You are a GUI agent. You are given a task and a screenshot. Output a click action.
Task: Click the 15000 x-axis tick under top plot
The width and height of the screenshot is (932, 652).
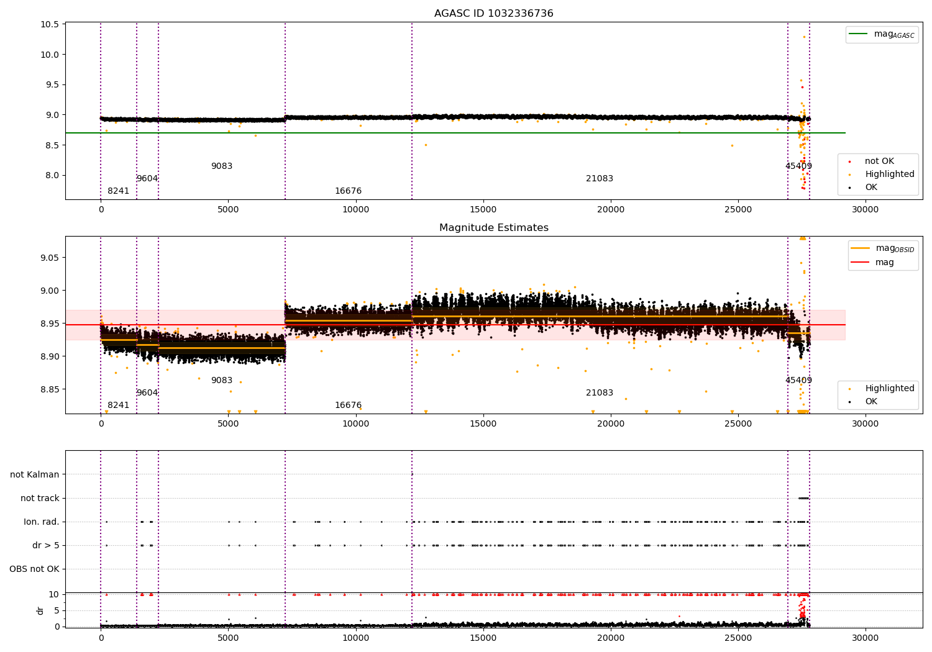[483, 210]
